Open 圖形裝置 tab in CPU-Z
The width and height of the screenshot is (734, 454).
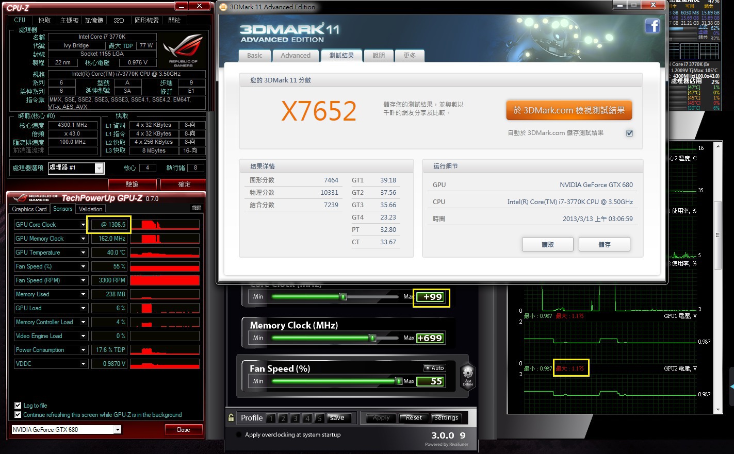coord(147,21)
